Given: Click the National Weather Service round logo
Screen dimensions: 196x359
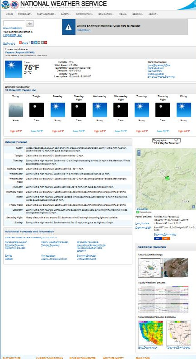Looking at the screenshot, I should point(14,5).
